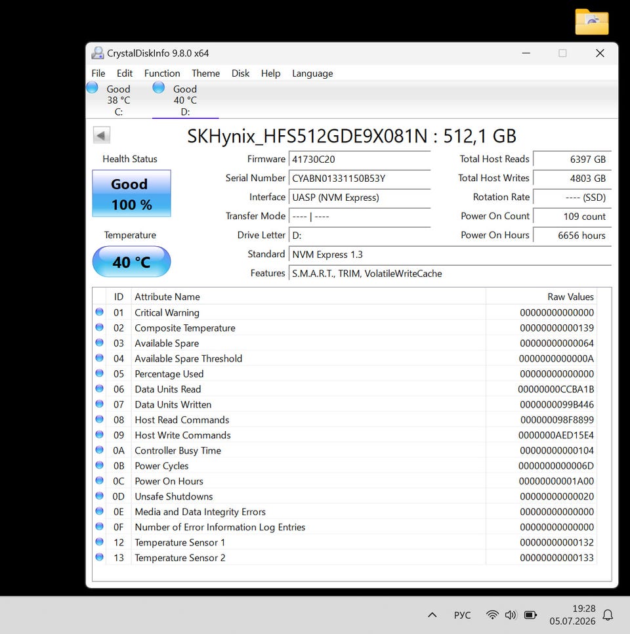Screen dimensions: 630x634
Task: Click the 40 °C temperature button
Action: [x=132, y=262]
